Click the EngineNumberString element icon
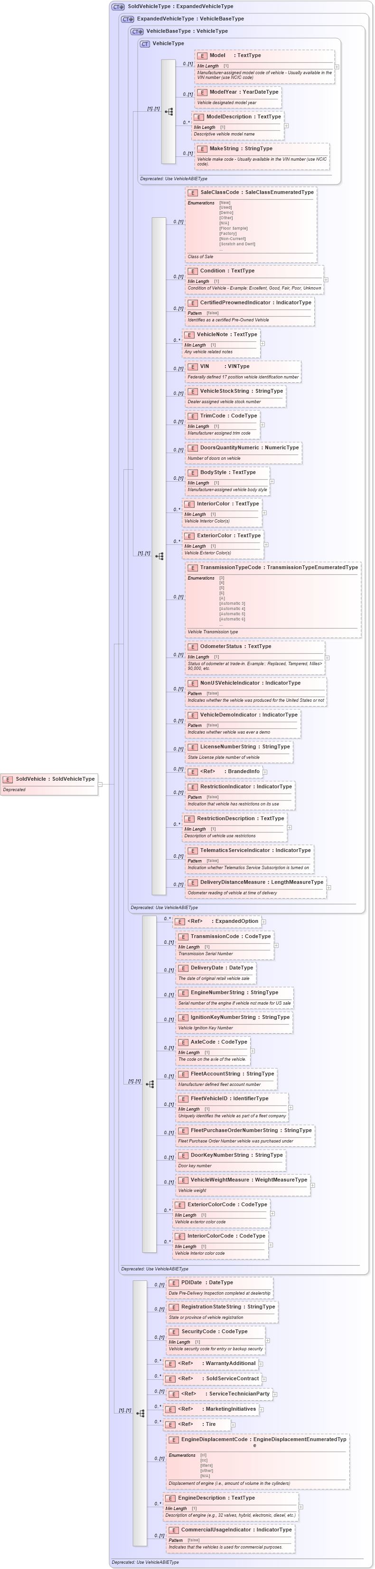 click(x=183, y=993)
